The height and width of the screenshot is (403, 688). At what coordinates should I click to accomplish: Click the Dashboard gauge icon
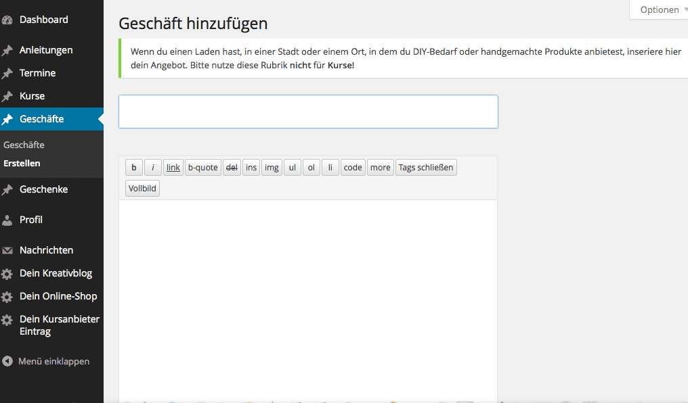click(x=7, y=20)
